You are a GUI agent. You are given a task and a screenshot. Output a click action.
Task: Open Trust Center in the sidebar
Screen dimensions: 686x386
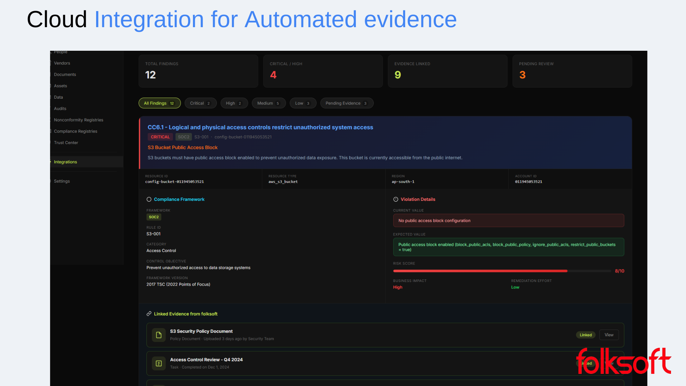(66, 143)
